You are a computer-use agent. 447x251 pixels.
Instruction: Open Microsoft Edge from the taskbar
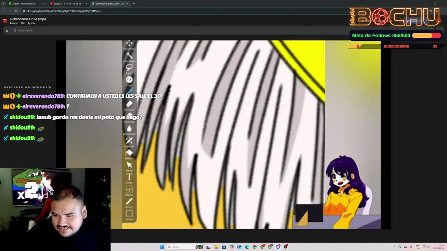247,247
